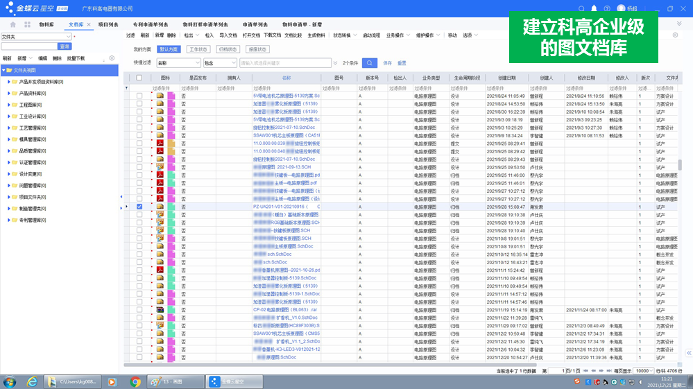Click the search icon in title bar

click(581, 8)
